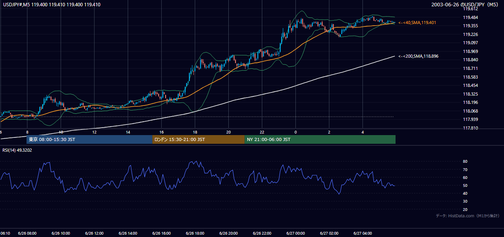Click the 6/26 12:00 date axis label

coord(94,233)
